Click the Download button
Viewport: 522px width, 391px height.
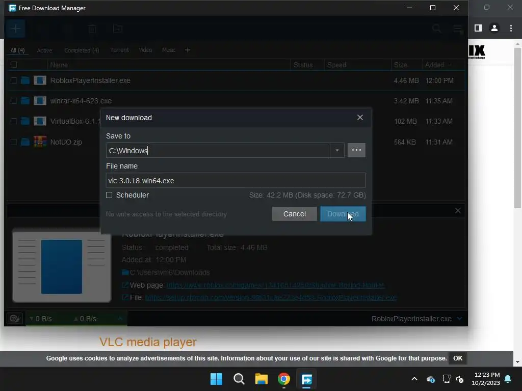point(343,214)
